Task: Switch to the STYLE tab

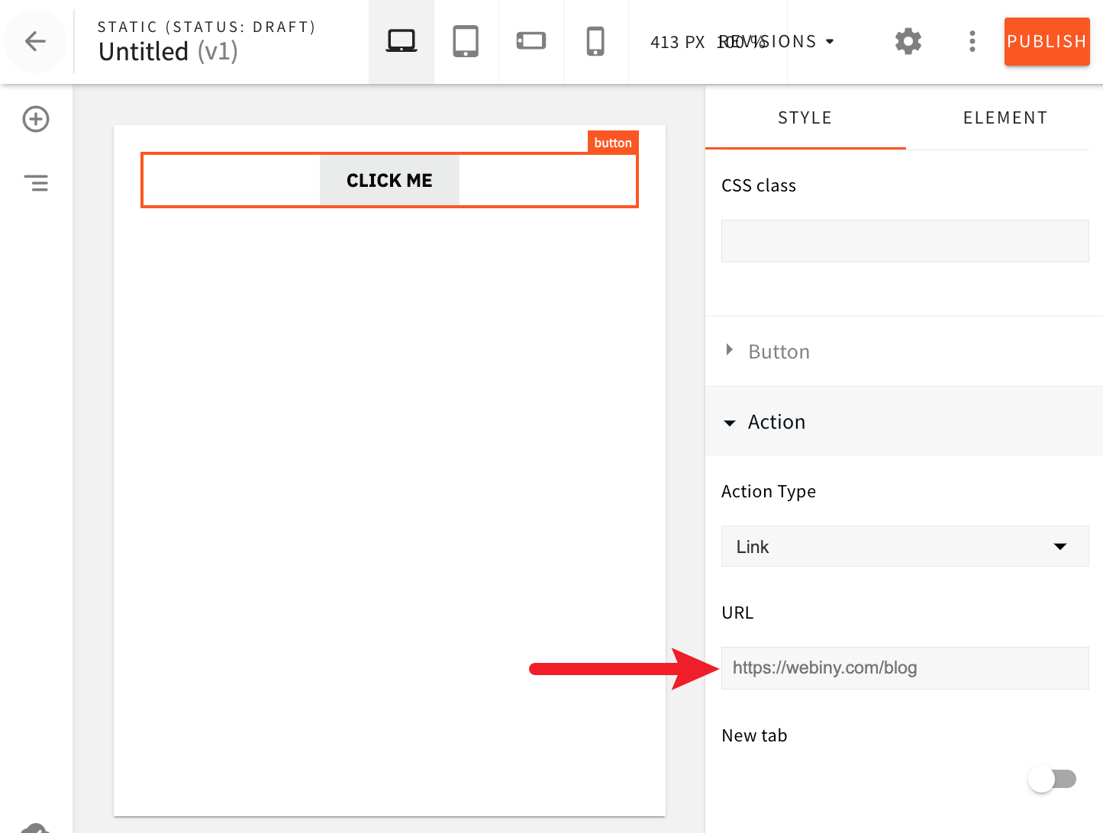Action: click(x=805, y=117)
